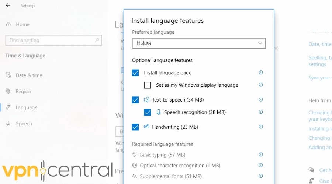The height and width of the screenshot is (184, 332).
Task: Show info for Handwriting
Action: (x=261, y=127)
